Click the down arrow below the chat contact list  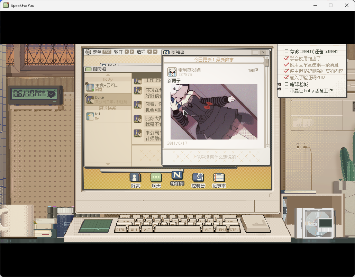108,164
